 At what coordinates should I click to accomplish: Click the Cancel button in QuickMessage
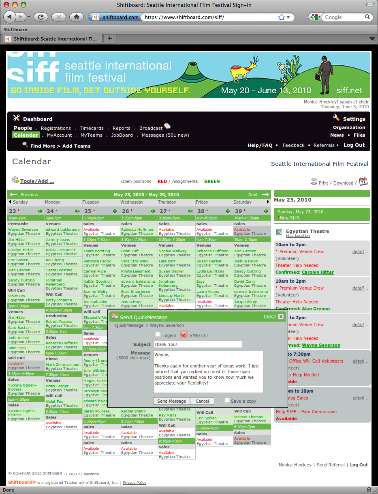click(202, 401)
